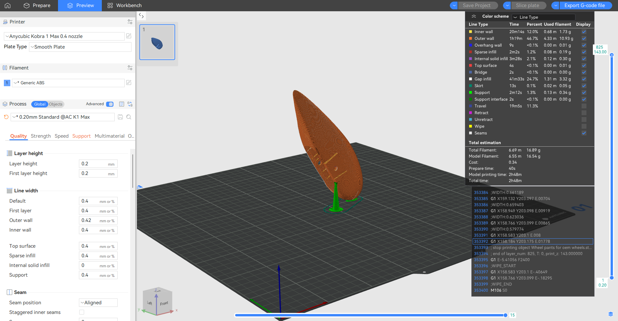Click the horizontal move slider handle
618x321 pixels.
[505, 315]
